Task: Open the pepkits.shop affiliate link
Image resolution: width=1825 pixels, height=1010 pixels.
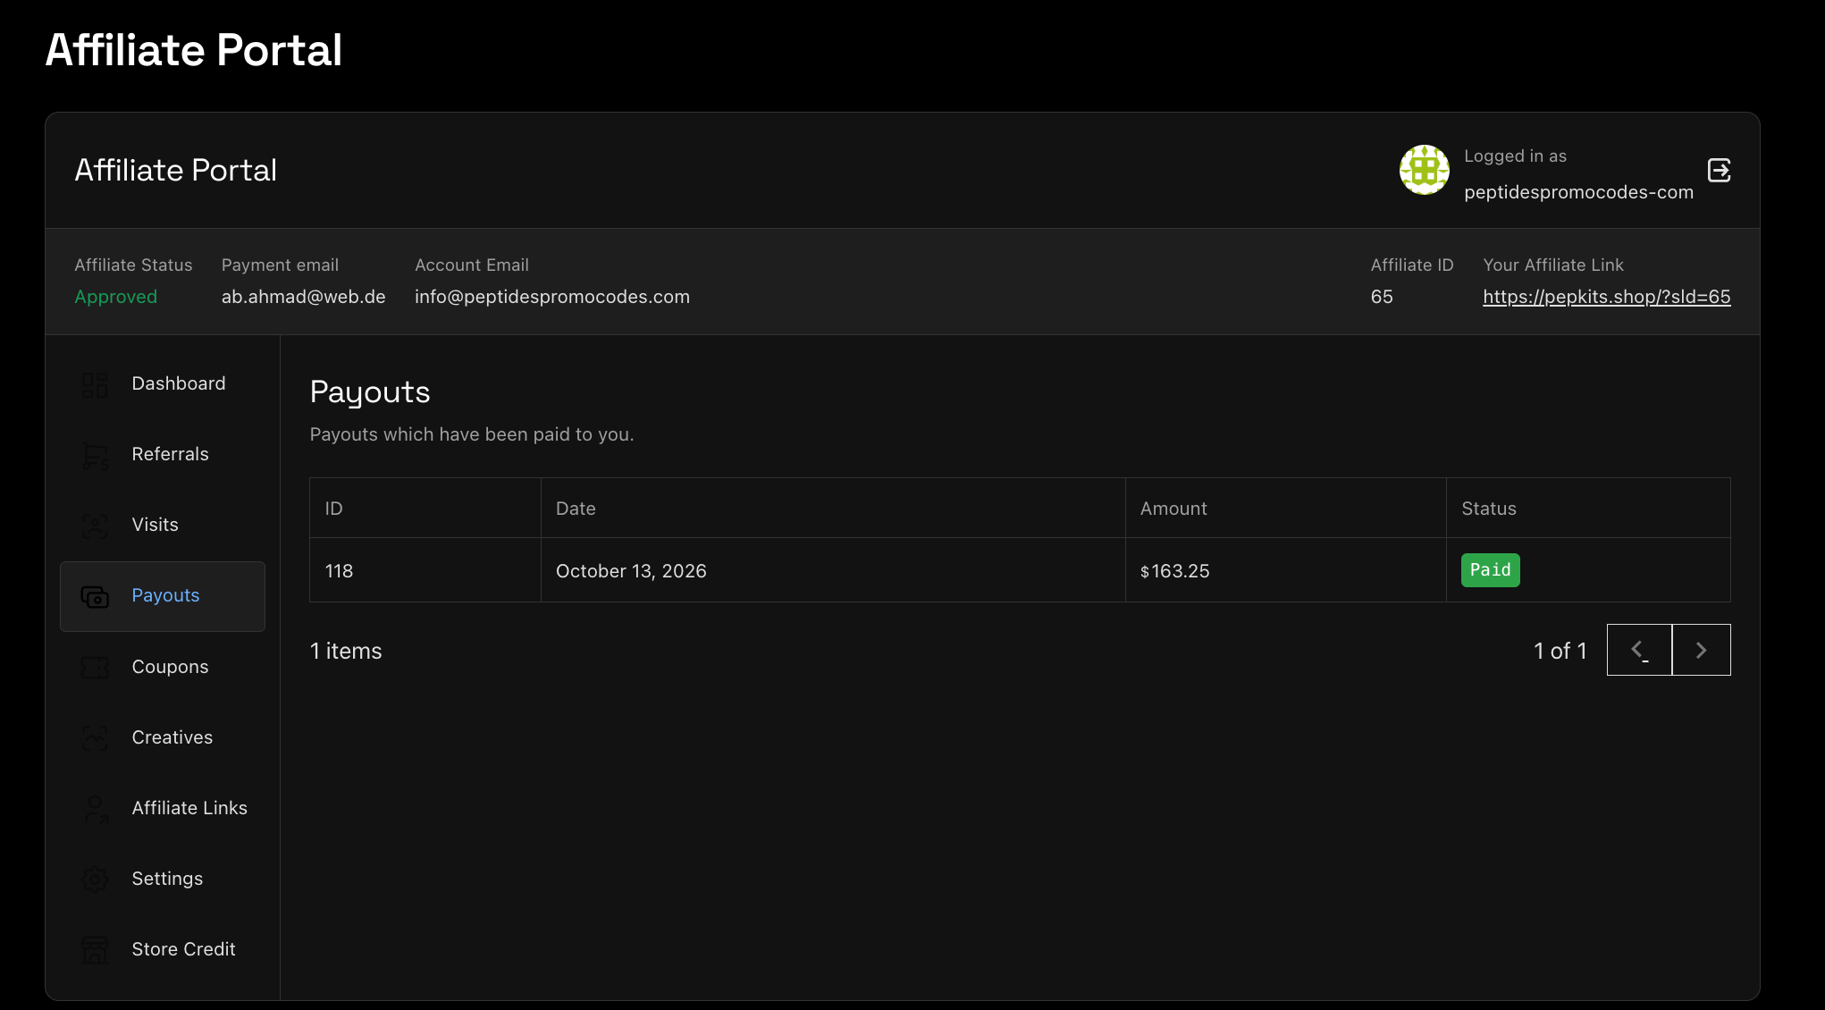Action: pos(1607,297)
